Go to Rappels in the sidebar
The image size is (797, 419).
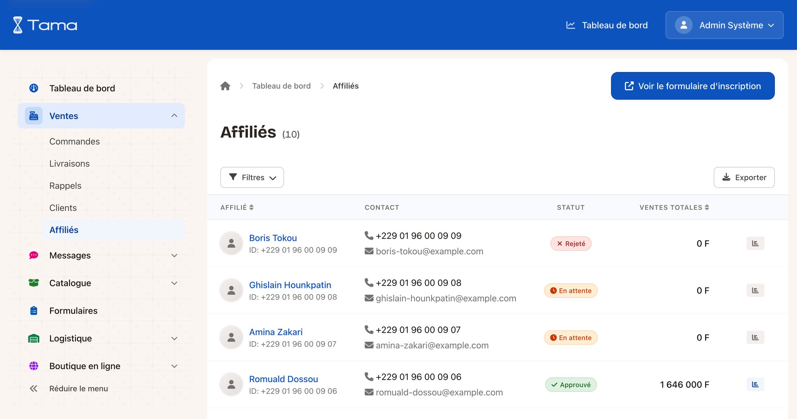coord(65,186)
